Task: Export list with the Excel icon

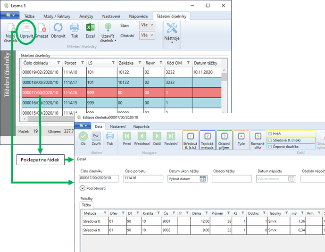Action: point(90,28)
